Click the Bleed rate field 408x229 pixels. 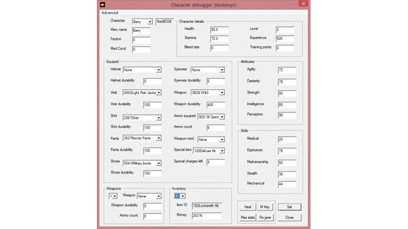point(219,48)
